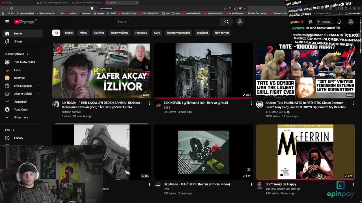362x203 pixels.
Task: Select the Gaming filter chip
Action: (x=99, y=33)
